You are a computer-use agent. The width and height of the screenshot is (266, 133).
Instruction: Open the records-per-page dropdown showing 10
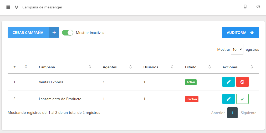pos(237,49)
